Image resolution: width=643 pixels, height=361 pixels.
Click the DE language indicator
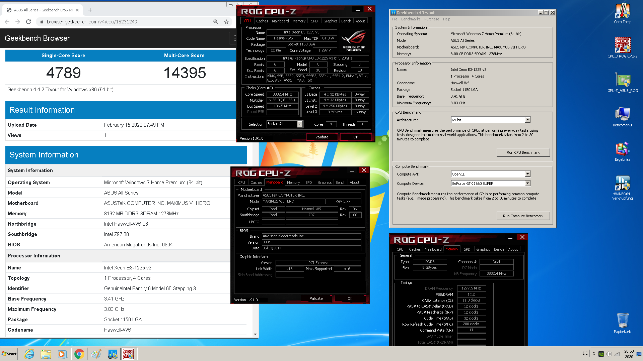click(x=585, y=353)
